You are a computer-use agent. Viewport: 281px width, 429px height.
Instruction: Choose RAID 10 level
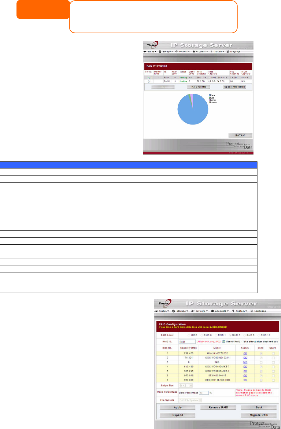pyautogui.click(x=259, y=335)
